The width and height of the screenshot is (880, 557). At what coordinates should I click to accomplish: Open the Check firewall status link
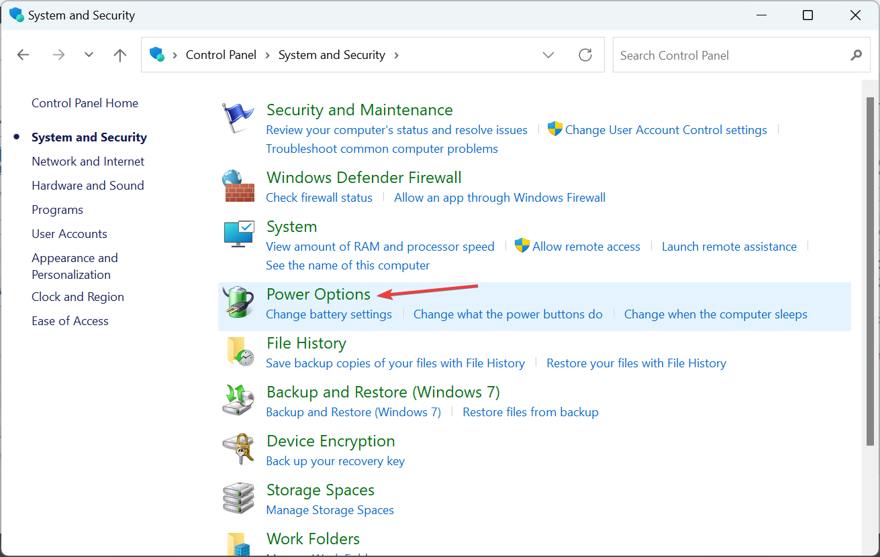coord(319,197)
